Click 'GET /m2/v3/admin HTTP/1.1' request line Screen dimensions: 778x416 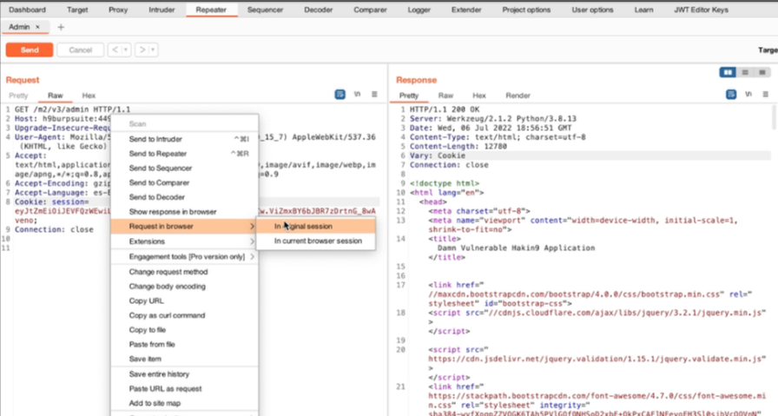point(72,109)
